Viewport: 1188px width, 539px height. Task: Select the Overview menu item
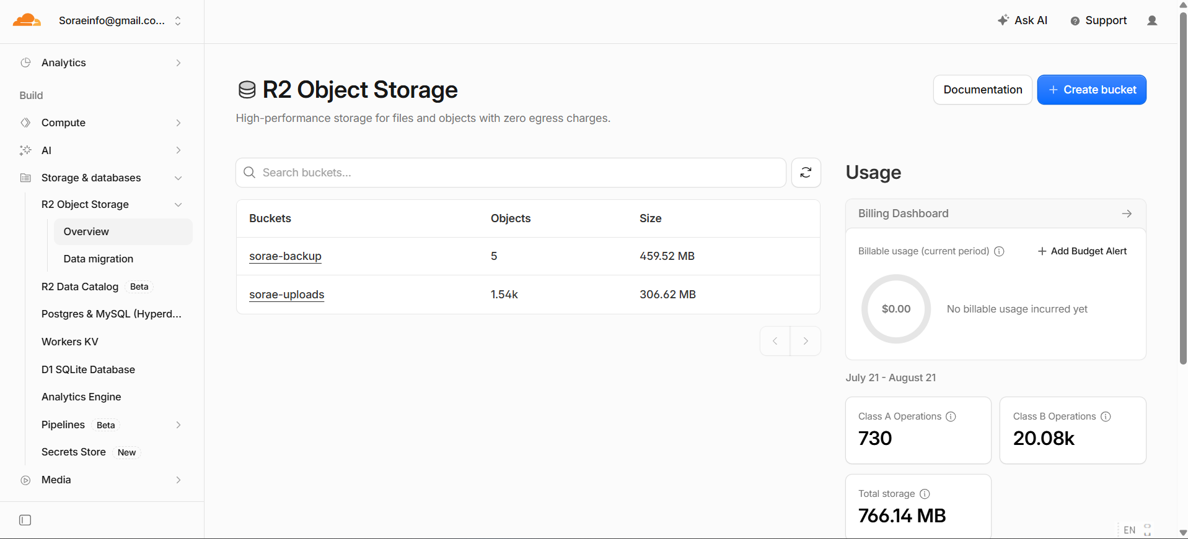click(123, 231)
